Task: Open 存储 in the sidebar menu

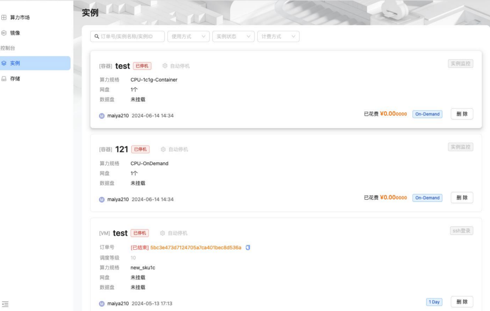Action: [x=16, y=78]
